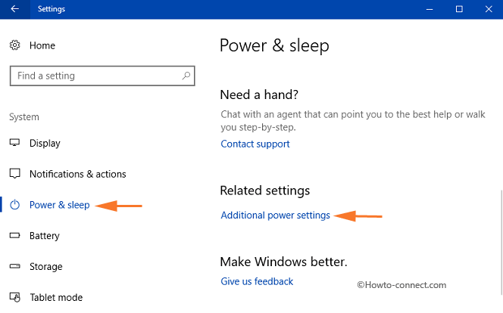Viewport: 503px width, 313px height.
Task: Click the Display monitor icon
Action: coord(15,143)
